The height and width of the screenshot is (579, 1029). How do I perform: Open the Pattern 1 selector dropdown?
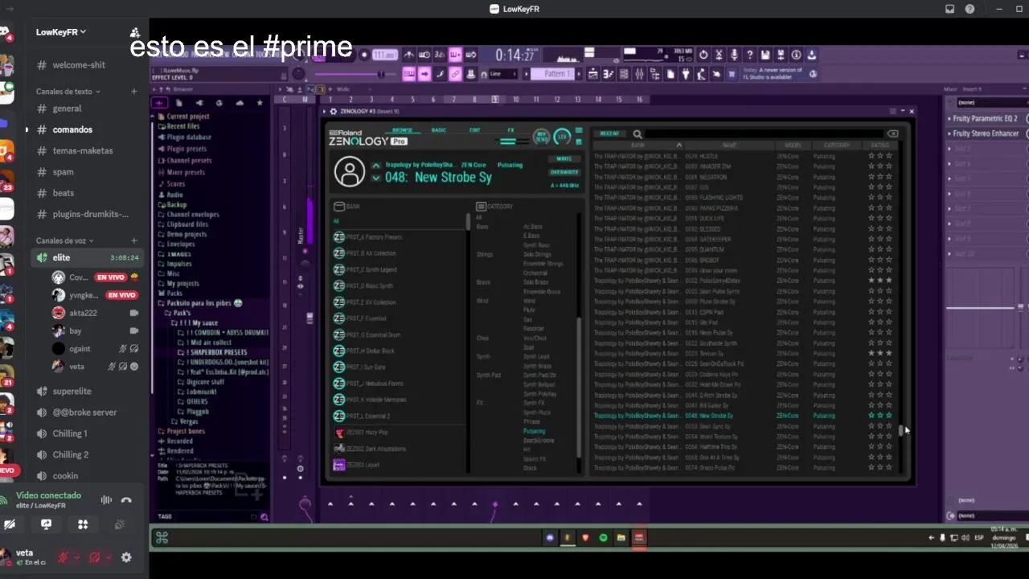(555, 74)
